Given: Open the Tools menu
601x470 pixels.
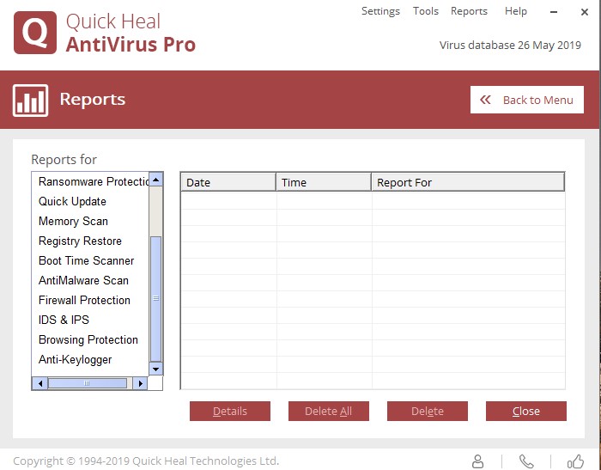Looking at the screenshot, I should point(426,11).
